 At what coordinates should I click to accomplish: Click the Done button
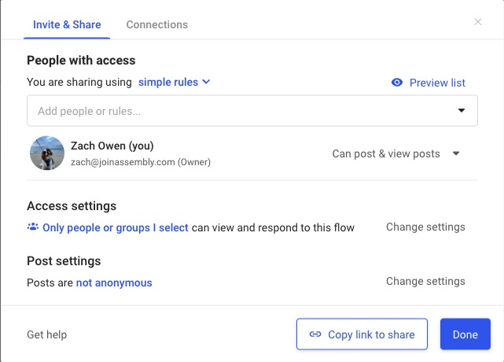click(465, 334)
